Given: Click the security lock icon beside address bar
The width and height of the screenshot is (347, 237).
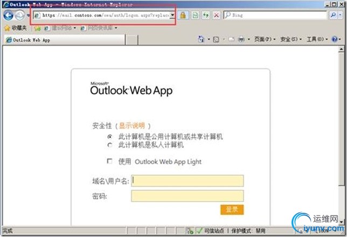Looking at the screenshot, I should point(183,15).
